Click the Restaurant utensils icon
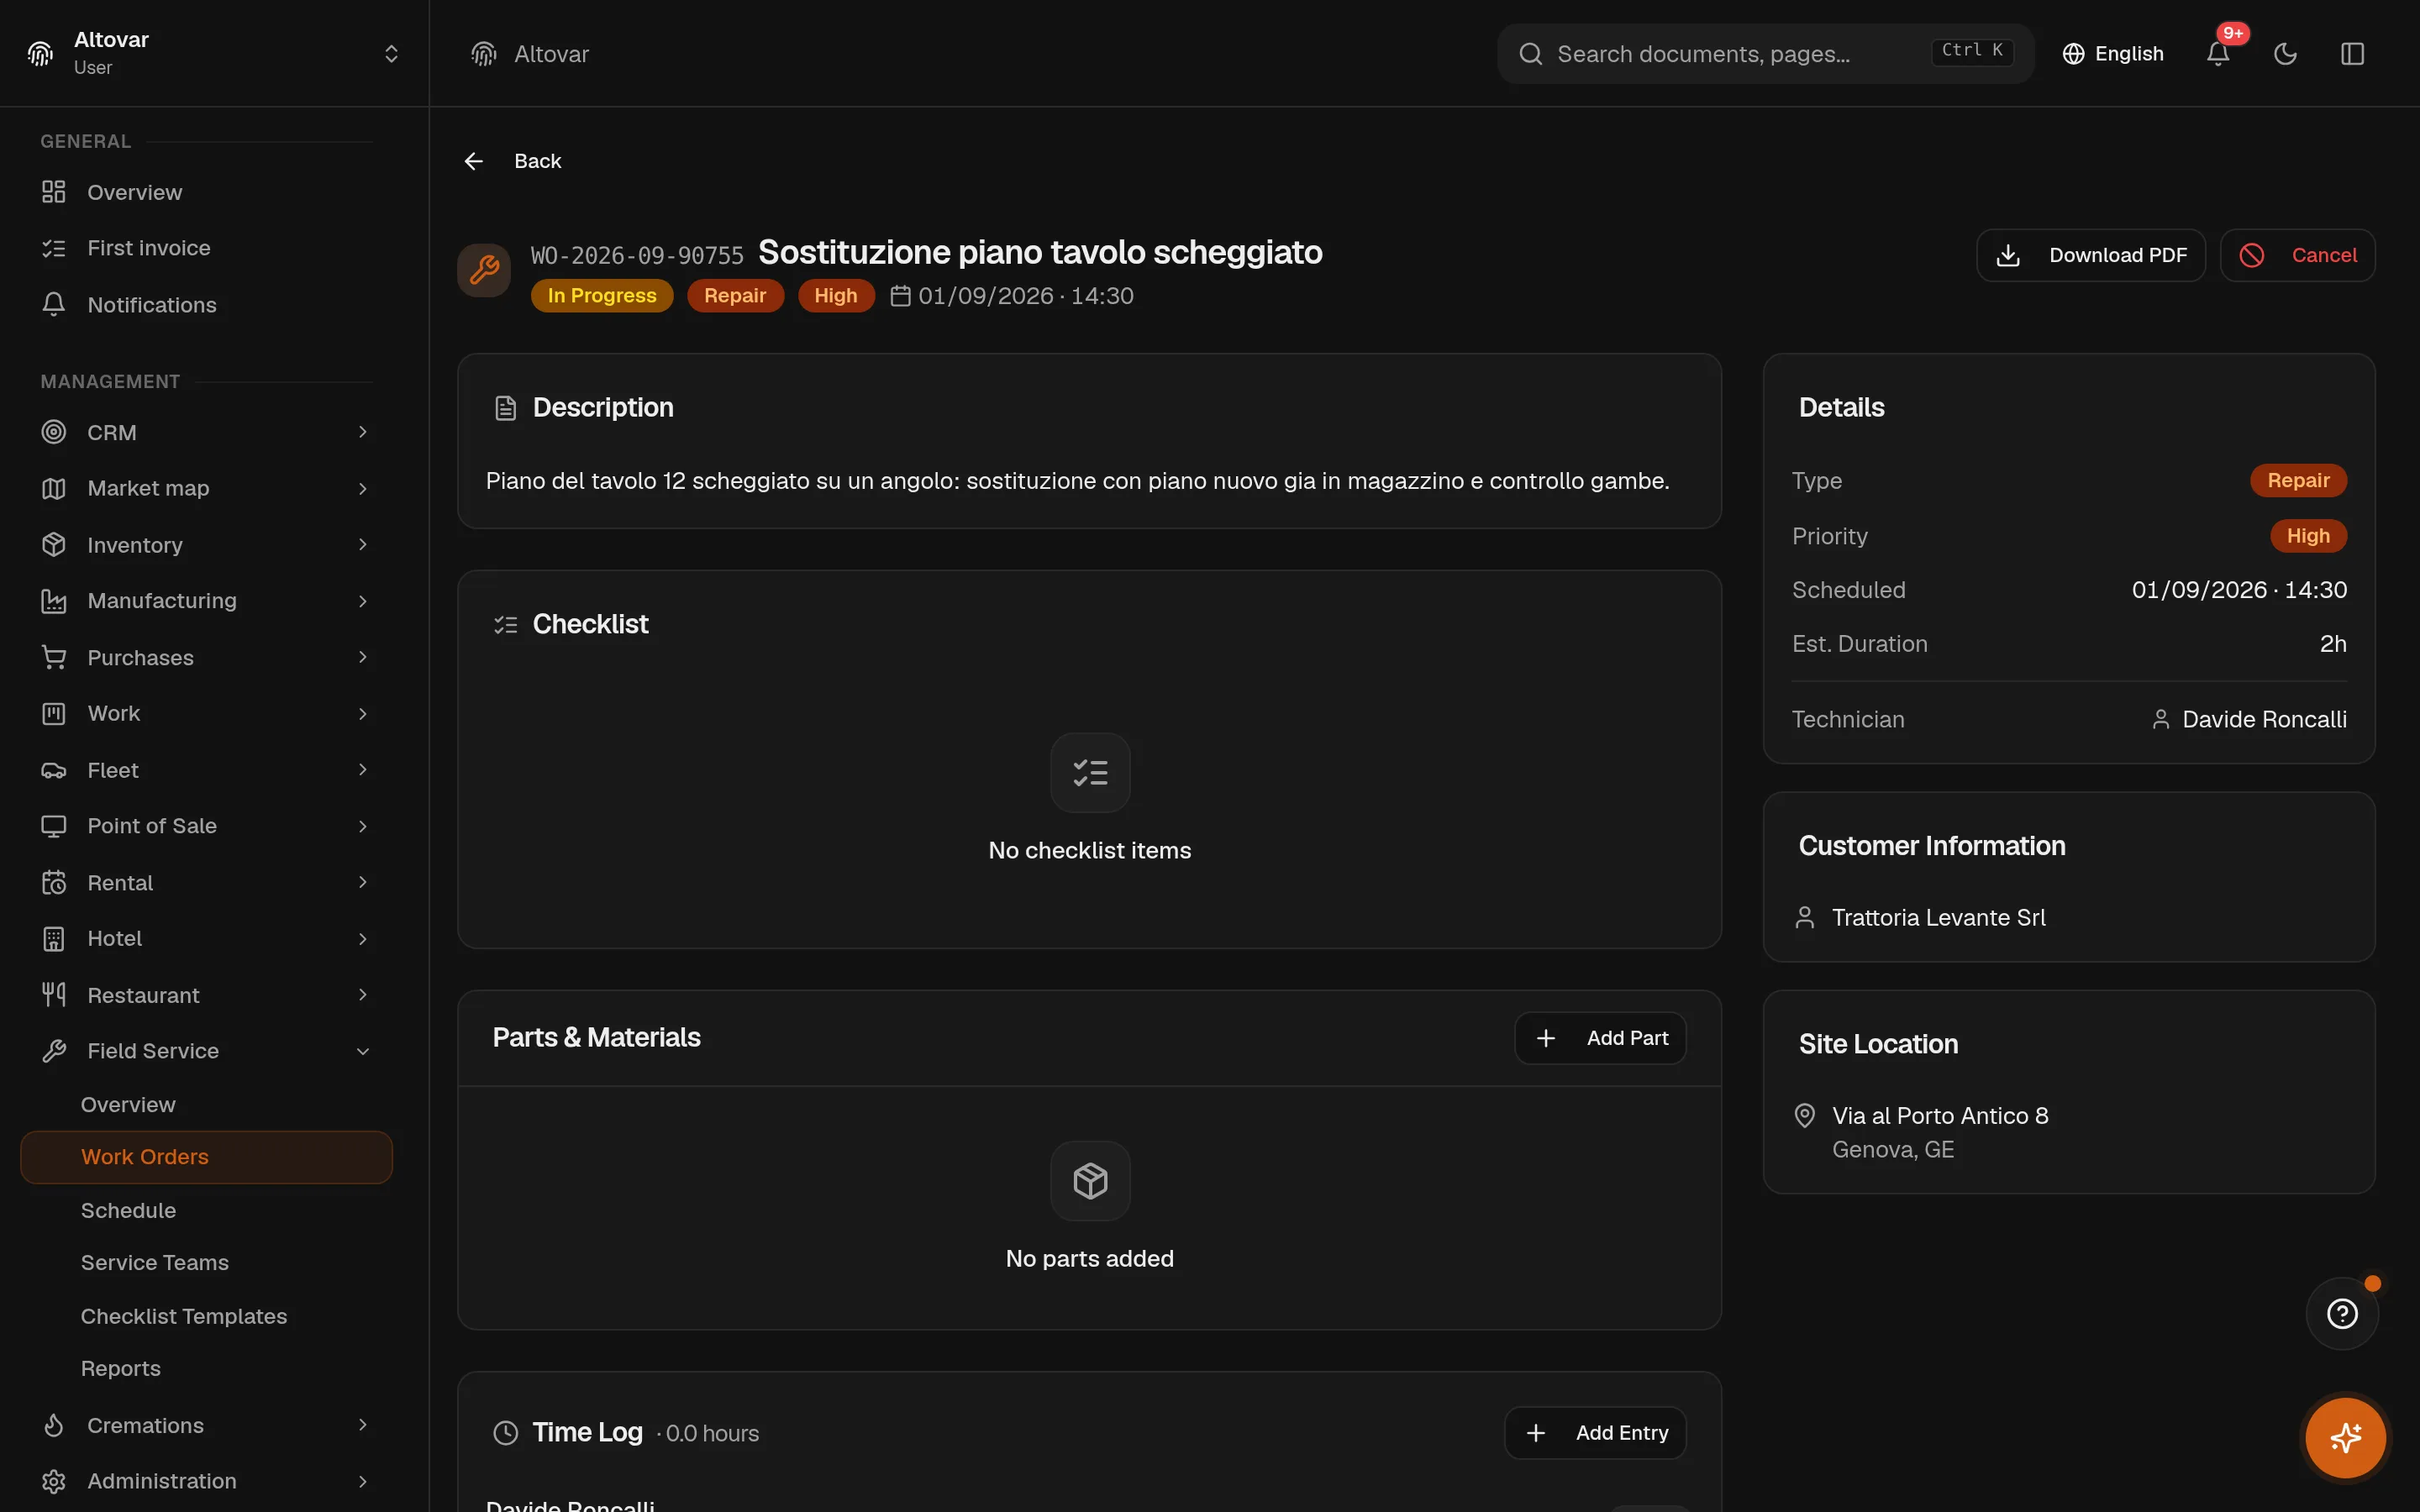 click(54, 995)
